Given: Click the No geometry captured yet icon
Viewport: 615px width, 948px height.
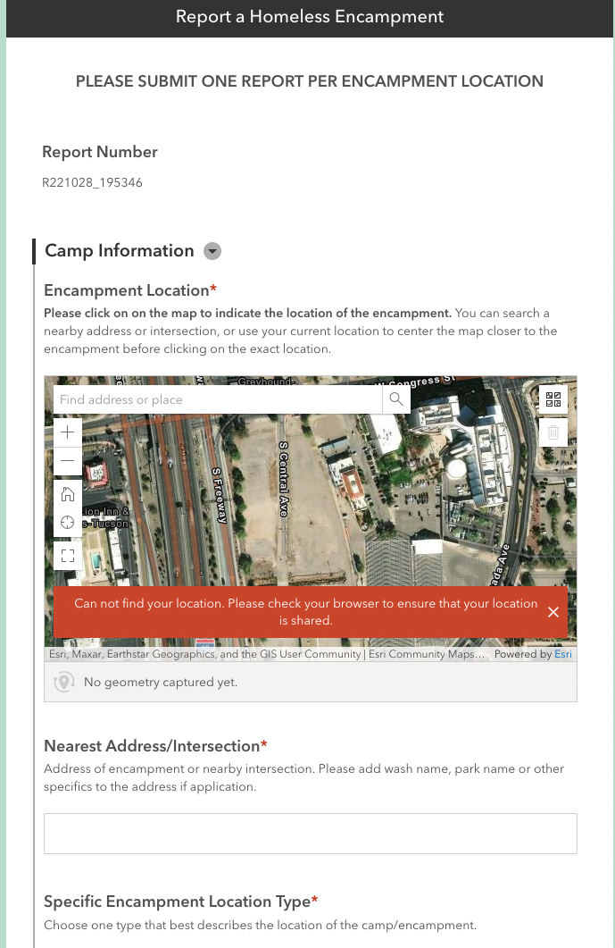Looking at the screenshot, I should coord(63,682).
